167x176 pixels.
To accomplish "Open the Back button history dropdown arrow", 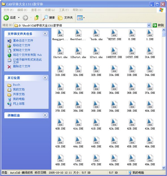I will coord(19,18).
